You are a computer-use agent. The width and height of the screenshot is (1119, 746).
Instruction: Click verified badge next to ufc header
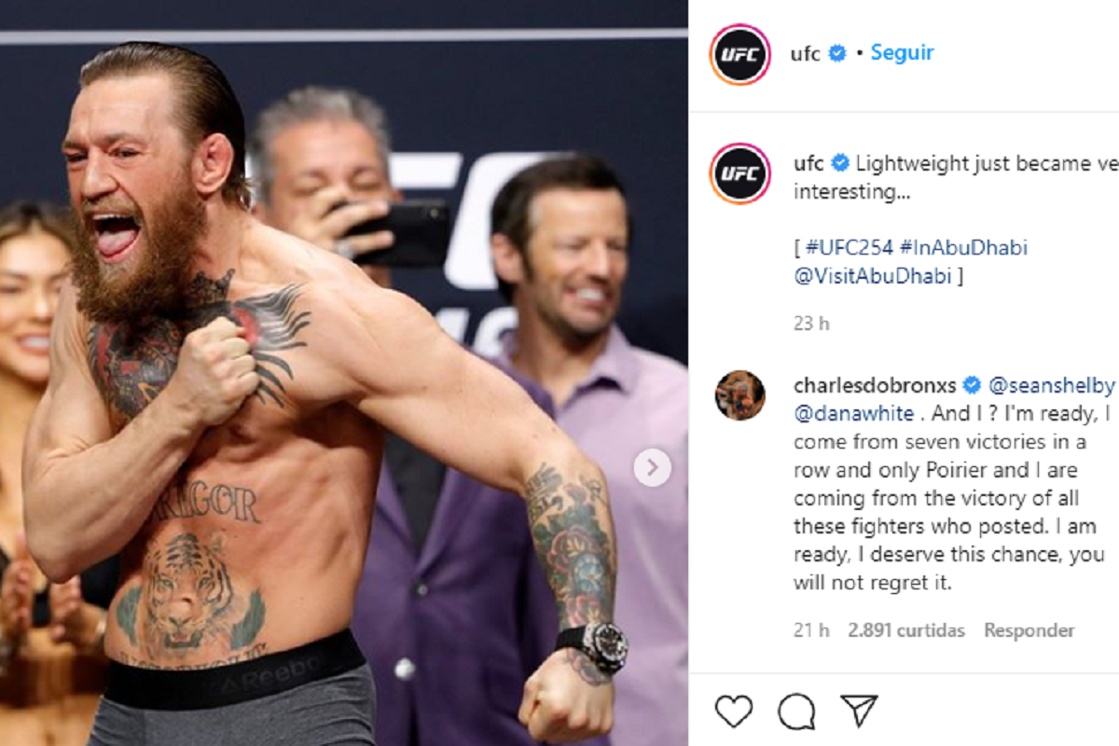[837, 53]
